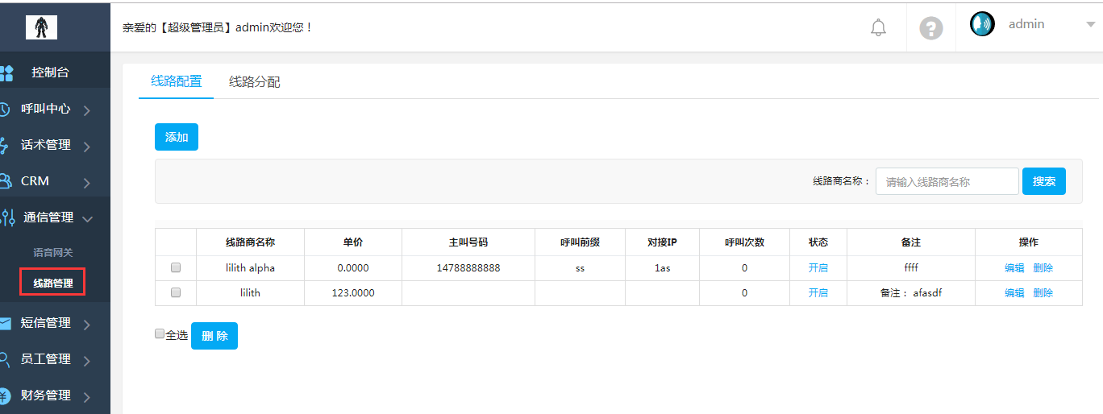The height and width of the screenshot is (414, 1103).
Task: Check the lilith alpha row checkbox
Action: click(x=176, y=268)
